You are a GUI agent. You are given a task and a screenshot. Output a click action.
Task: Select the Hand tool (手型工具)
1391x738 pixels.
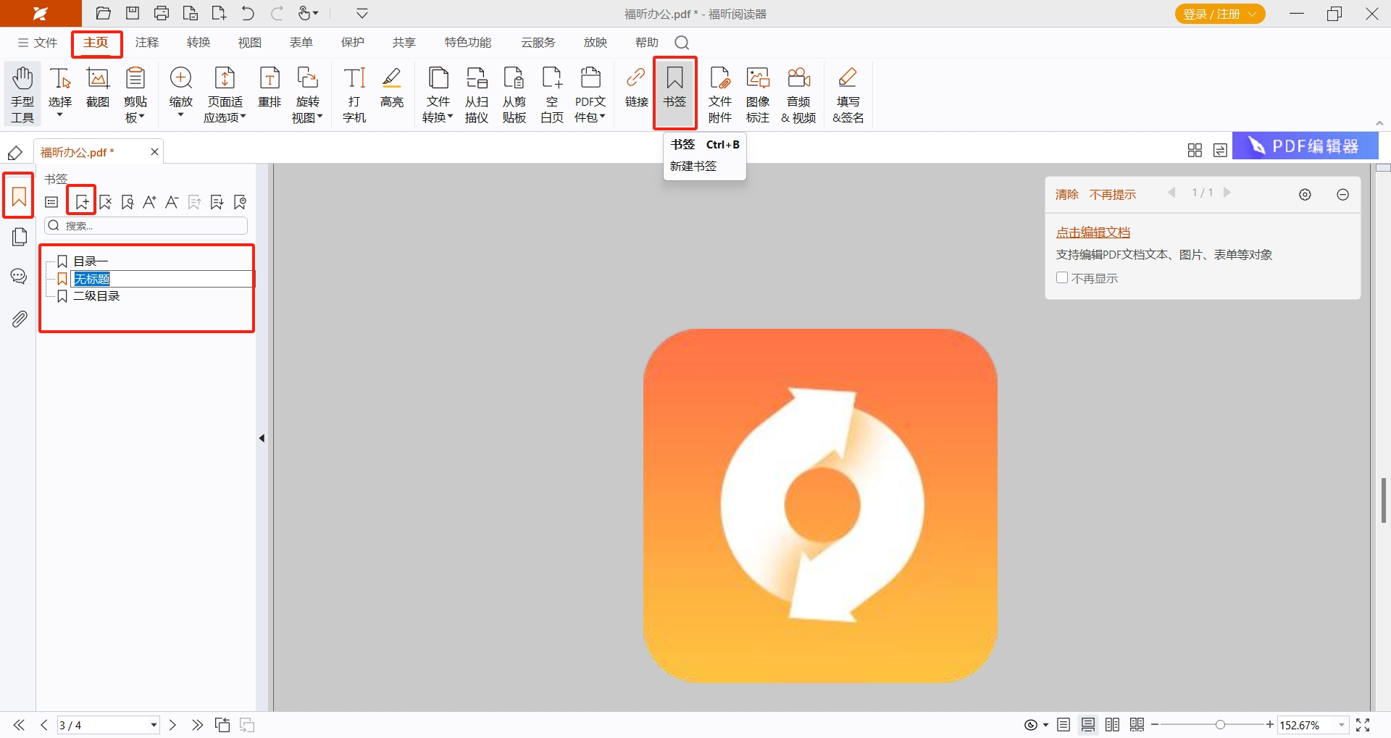(x=22, y=94)
